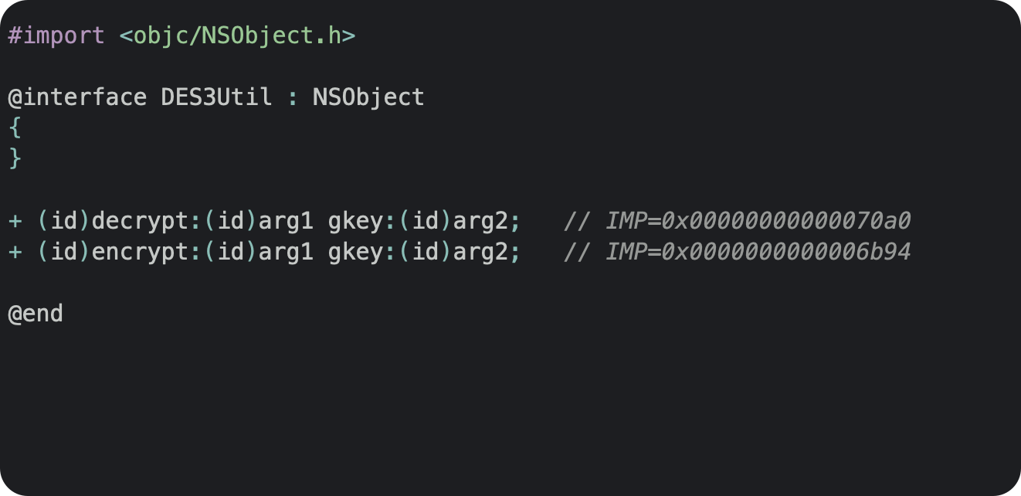Click the @interface keyword
Image resolution: width=1021 pixels, height=496 pixels.
pos(77,97)
